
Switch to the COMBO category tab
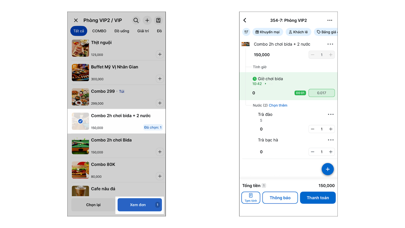coord(99,31)
